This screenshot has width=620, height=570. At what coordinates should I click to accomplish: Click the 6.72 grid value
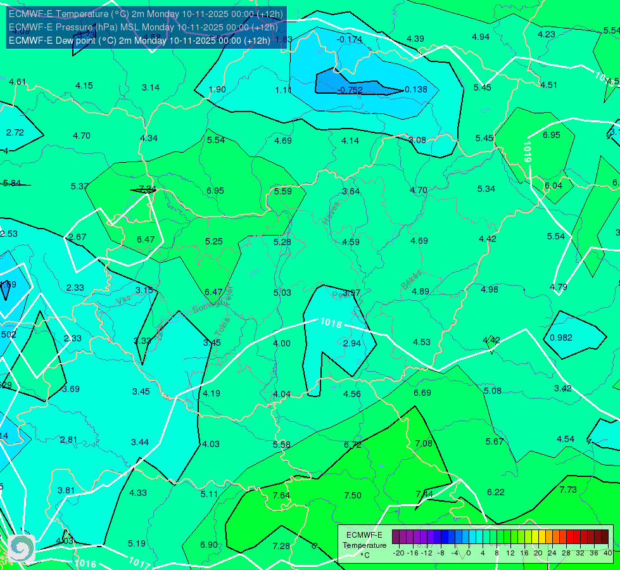click(353, 445)
